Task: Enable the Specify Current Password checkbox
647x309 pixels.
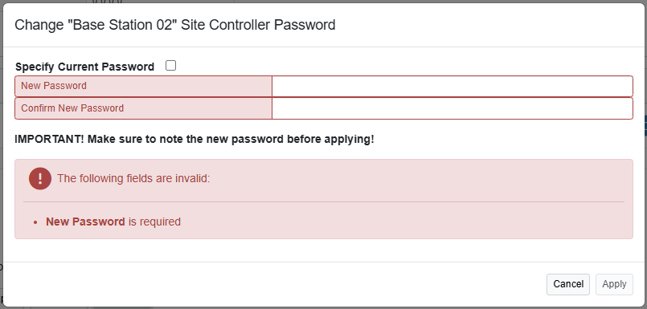Action: [x=170, y=66]
